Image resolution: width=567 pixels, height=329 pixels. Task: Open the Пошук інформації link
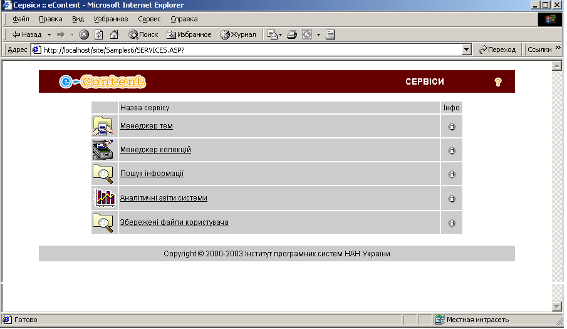coord(152,174)
